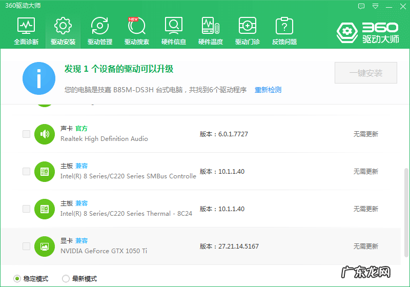Open 驱动搜索 driver search icon
This screenshot has height=287, width=410.
click(x=137, y=26)
